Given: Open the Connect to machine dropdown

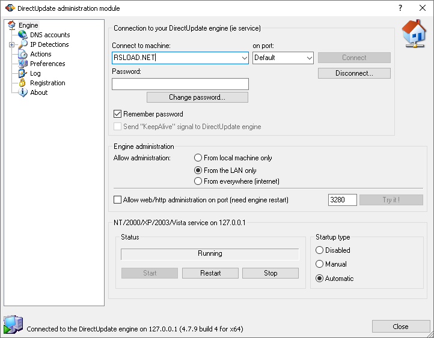Looking at the screenshot, I should (x=244, y=58).
